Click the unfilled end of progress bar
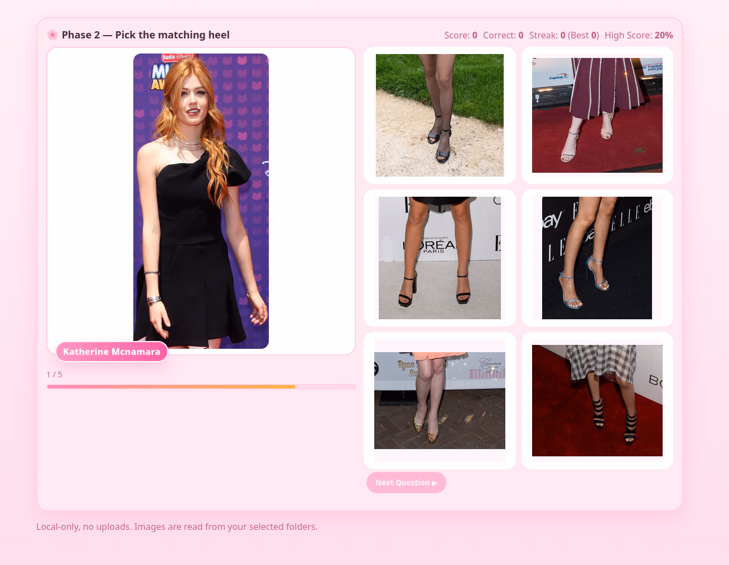Image resolution: width=729 pixels, height=565 pixels. pos(325,387)
